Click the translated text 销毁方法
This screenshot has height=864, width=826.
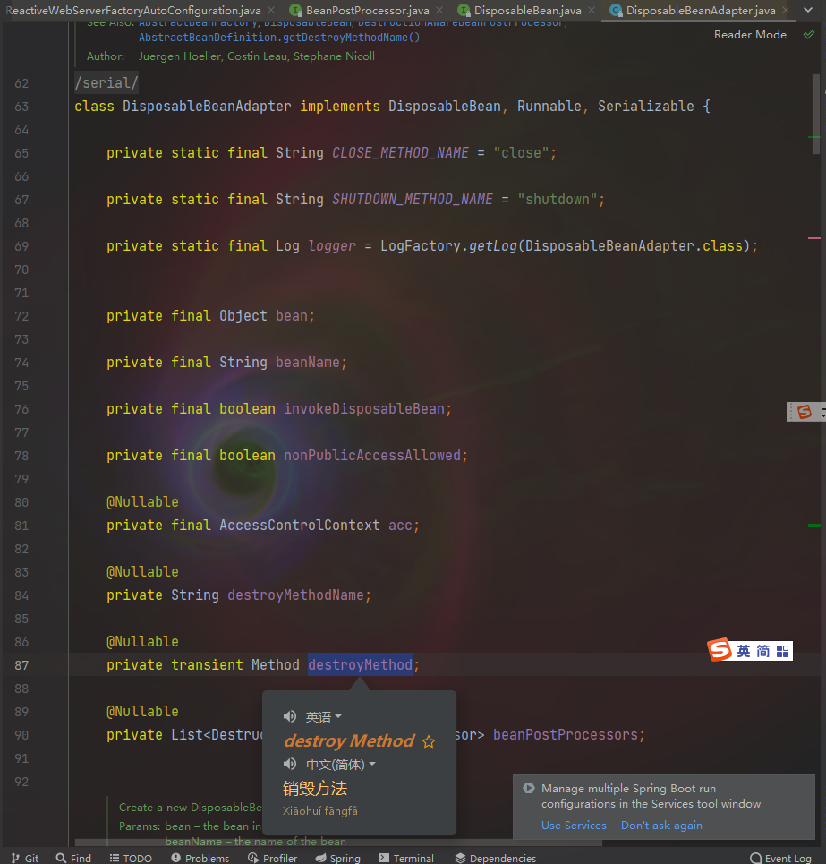(315, 789)
